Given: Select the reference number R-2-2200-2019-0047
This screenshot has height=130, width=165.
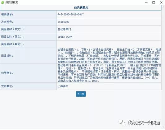Looking at the screenshot, I should 71,14.
